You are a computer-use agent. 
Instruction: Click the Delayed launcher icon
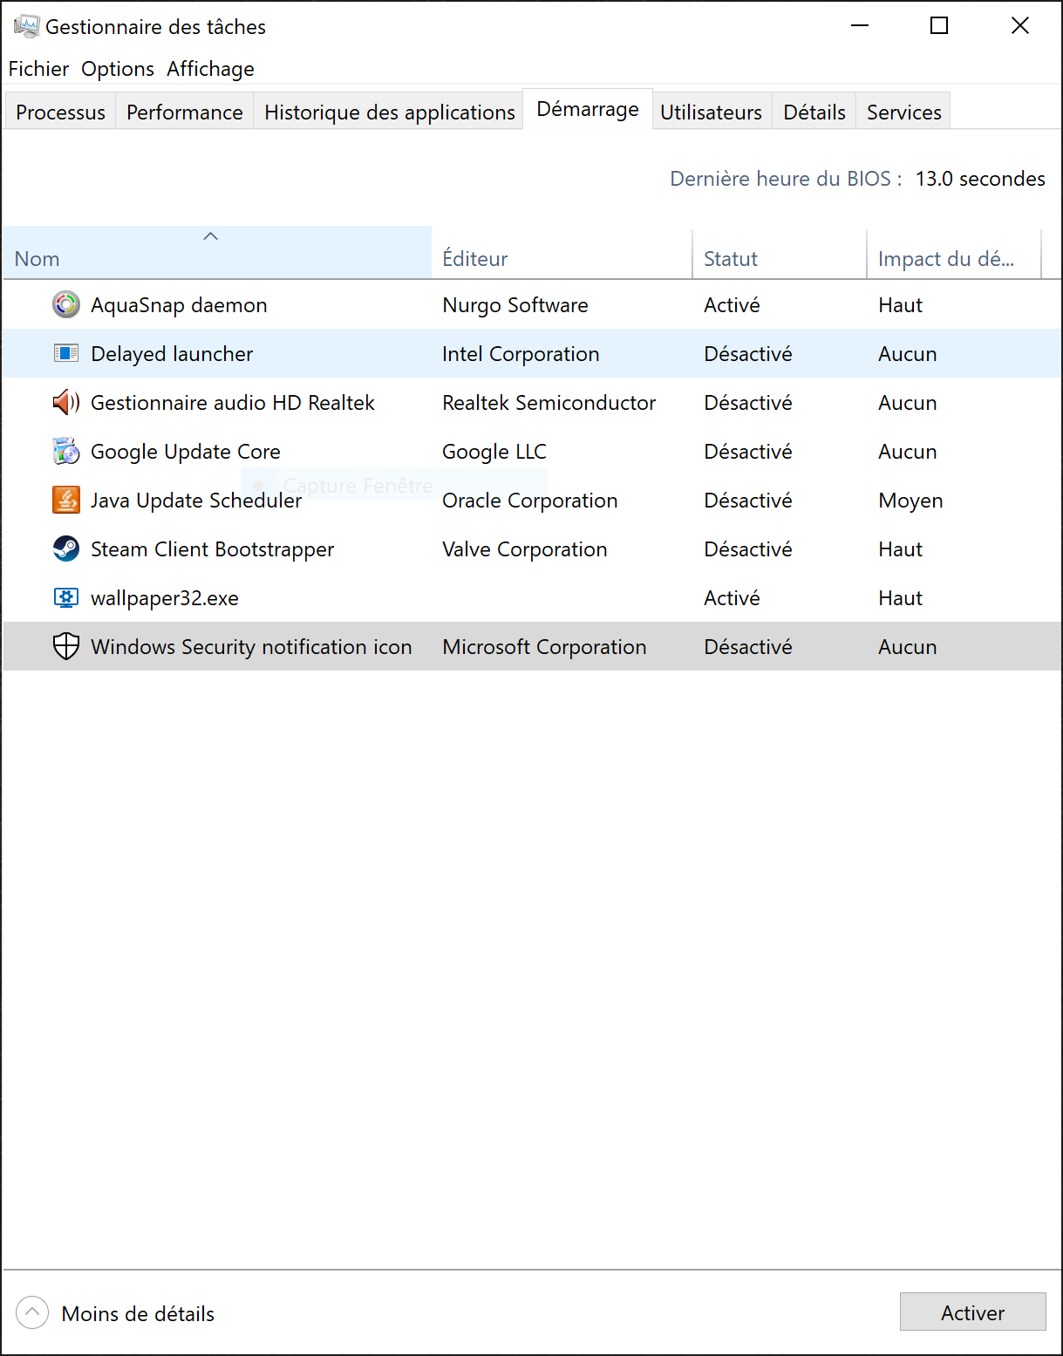click(66, 354)
